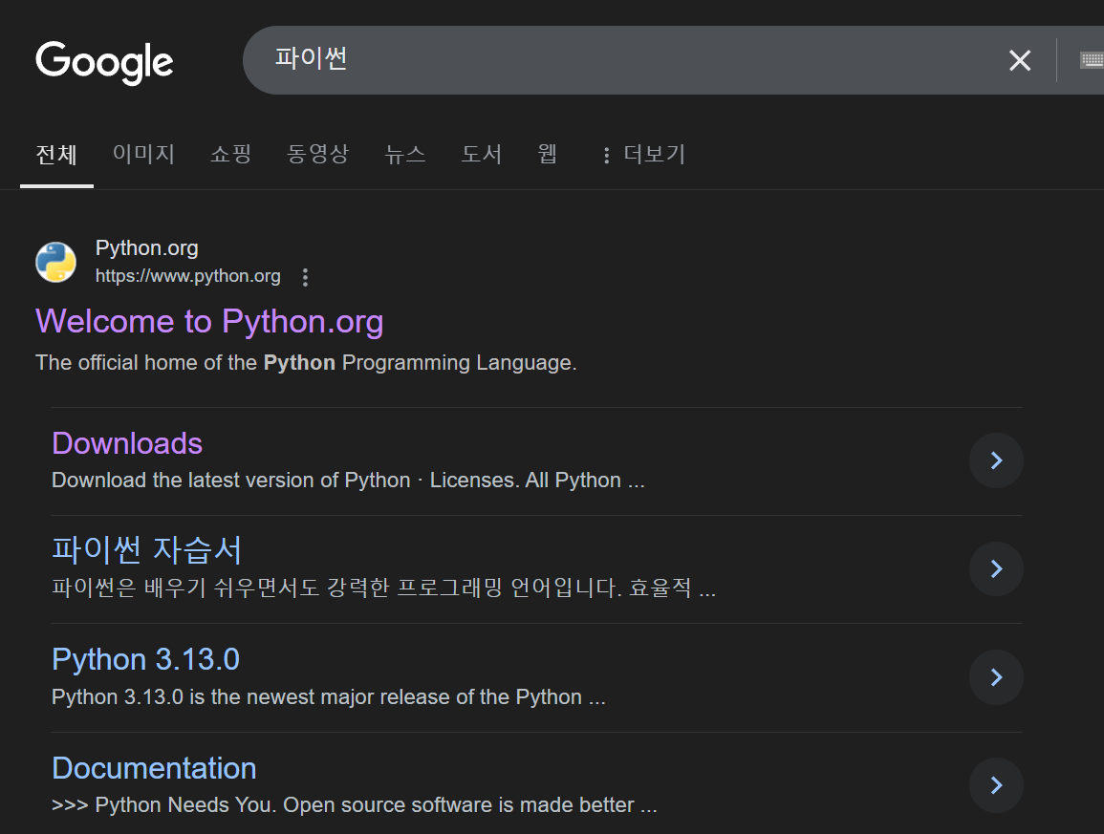This screenshot has height=834, width=1104.
Task: Open the on-screen keyboard input tool
Action: pos(1092,60)
